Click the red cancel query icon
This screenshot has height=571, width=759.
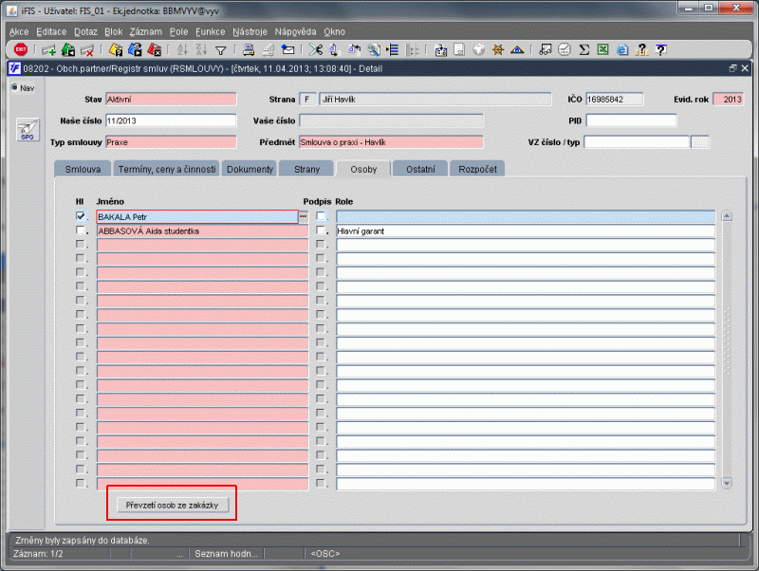click(x=155, y=49)
